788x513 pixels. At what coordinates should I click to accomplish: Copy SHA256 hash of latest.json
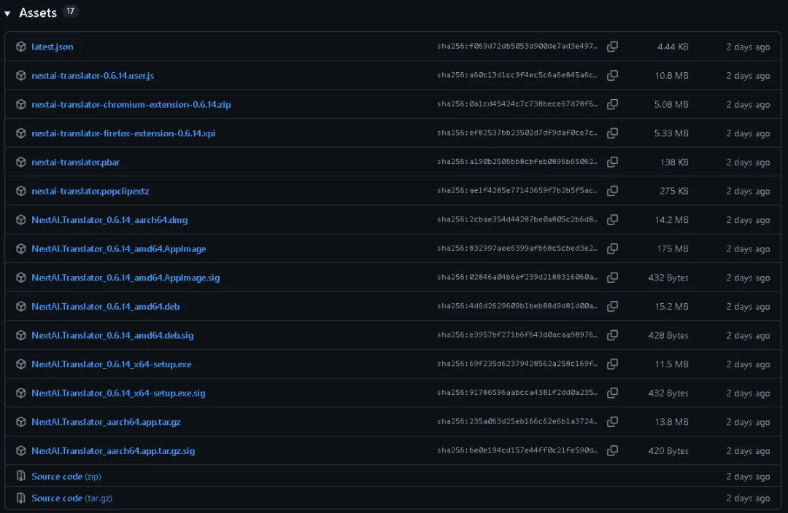[612, 47]
